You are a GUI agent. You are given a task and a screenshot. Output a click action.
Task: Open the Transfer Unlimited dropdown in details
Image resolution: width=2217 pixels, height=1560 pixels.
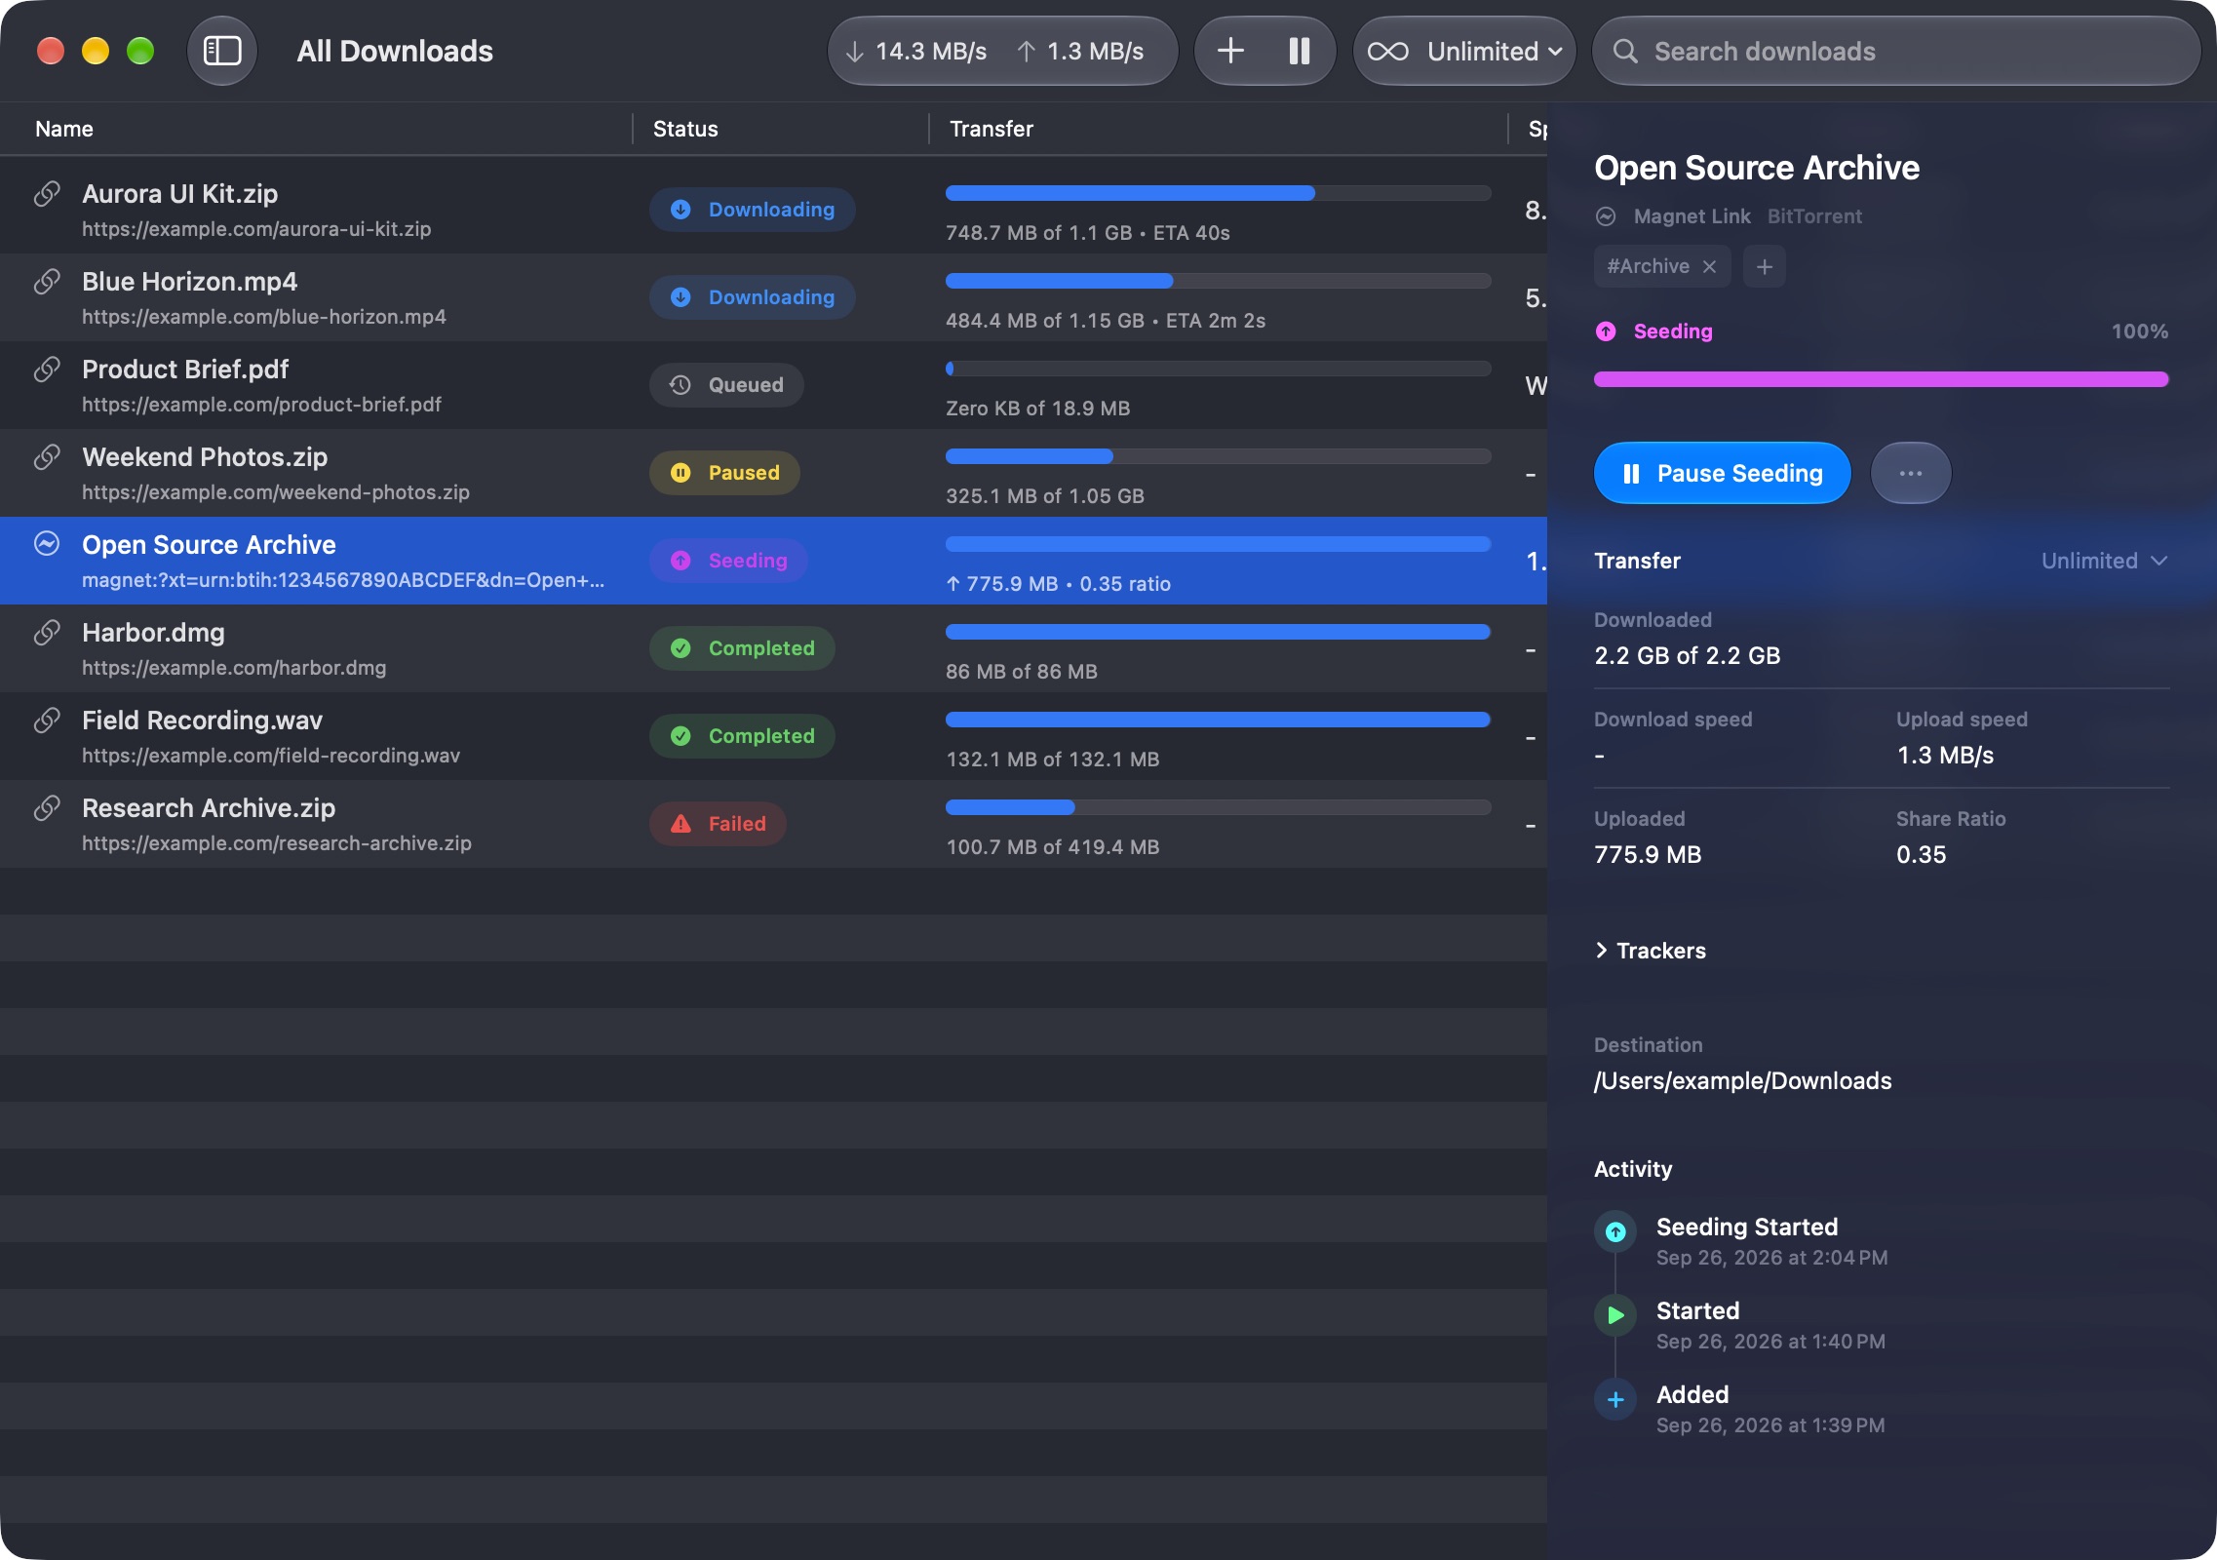tap(2104, 561)
